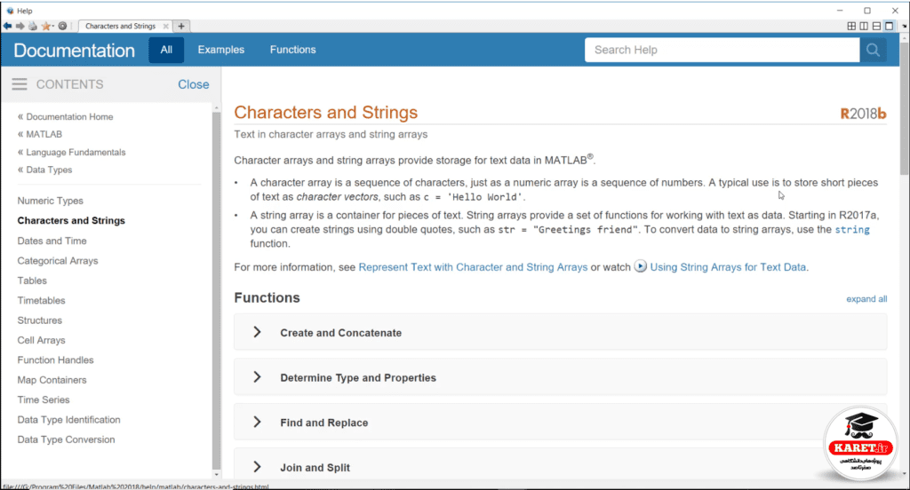Go back using the blue back arrow
This screenshot has width=910, height=490.
point(7,26)
